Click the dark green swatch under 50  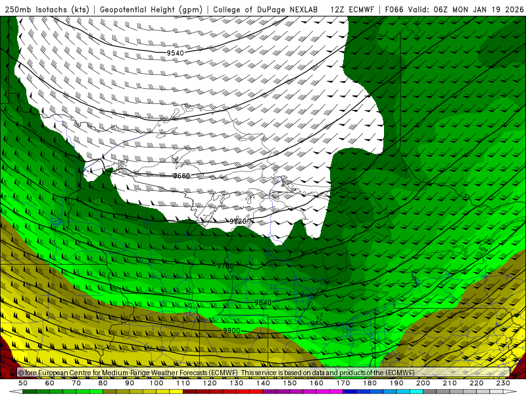pyautogui.click(x=29, y=392)
